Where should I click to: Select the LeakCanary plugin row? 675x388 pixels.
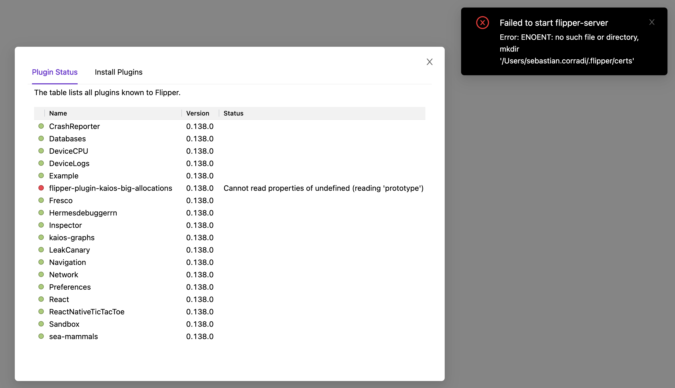[x=69, y=250]
